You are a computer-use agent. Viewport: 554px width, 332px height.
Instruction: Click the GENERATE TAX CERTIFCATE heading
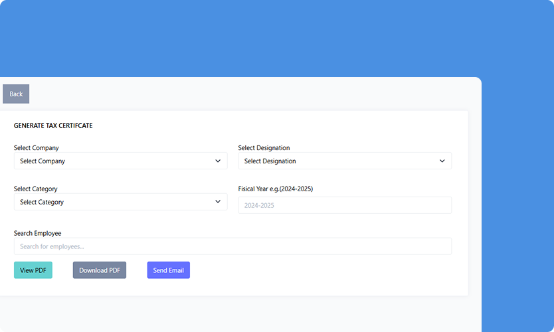pos(53,125)
